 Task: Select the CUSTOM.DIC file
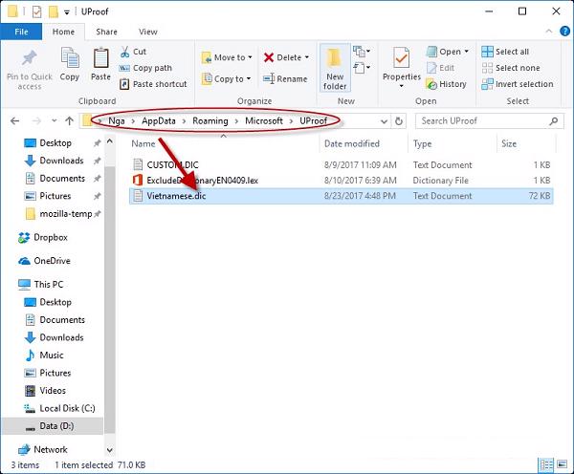[x=342, y=165]
